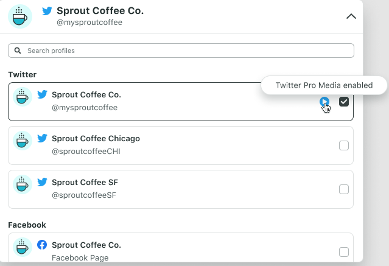
Task: Click the Facebook section heading
Action: [x=27, y=225]
